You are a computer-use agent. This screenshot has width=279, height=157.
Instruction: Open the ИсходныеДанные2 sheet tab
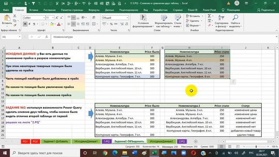click(161, 141)
